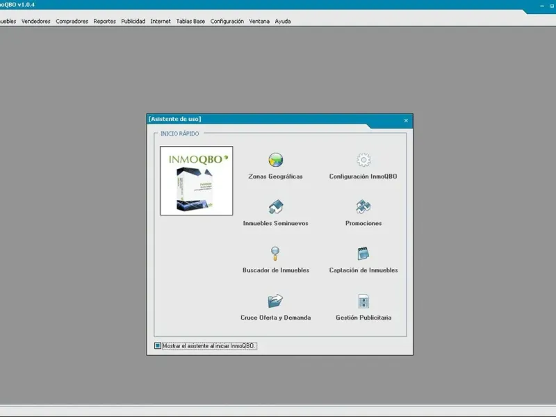
Task: Click the Buscador de Inmuebles label
Action: [276, 270]
